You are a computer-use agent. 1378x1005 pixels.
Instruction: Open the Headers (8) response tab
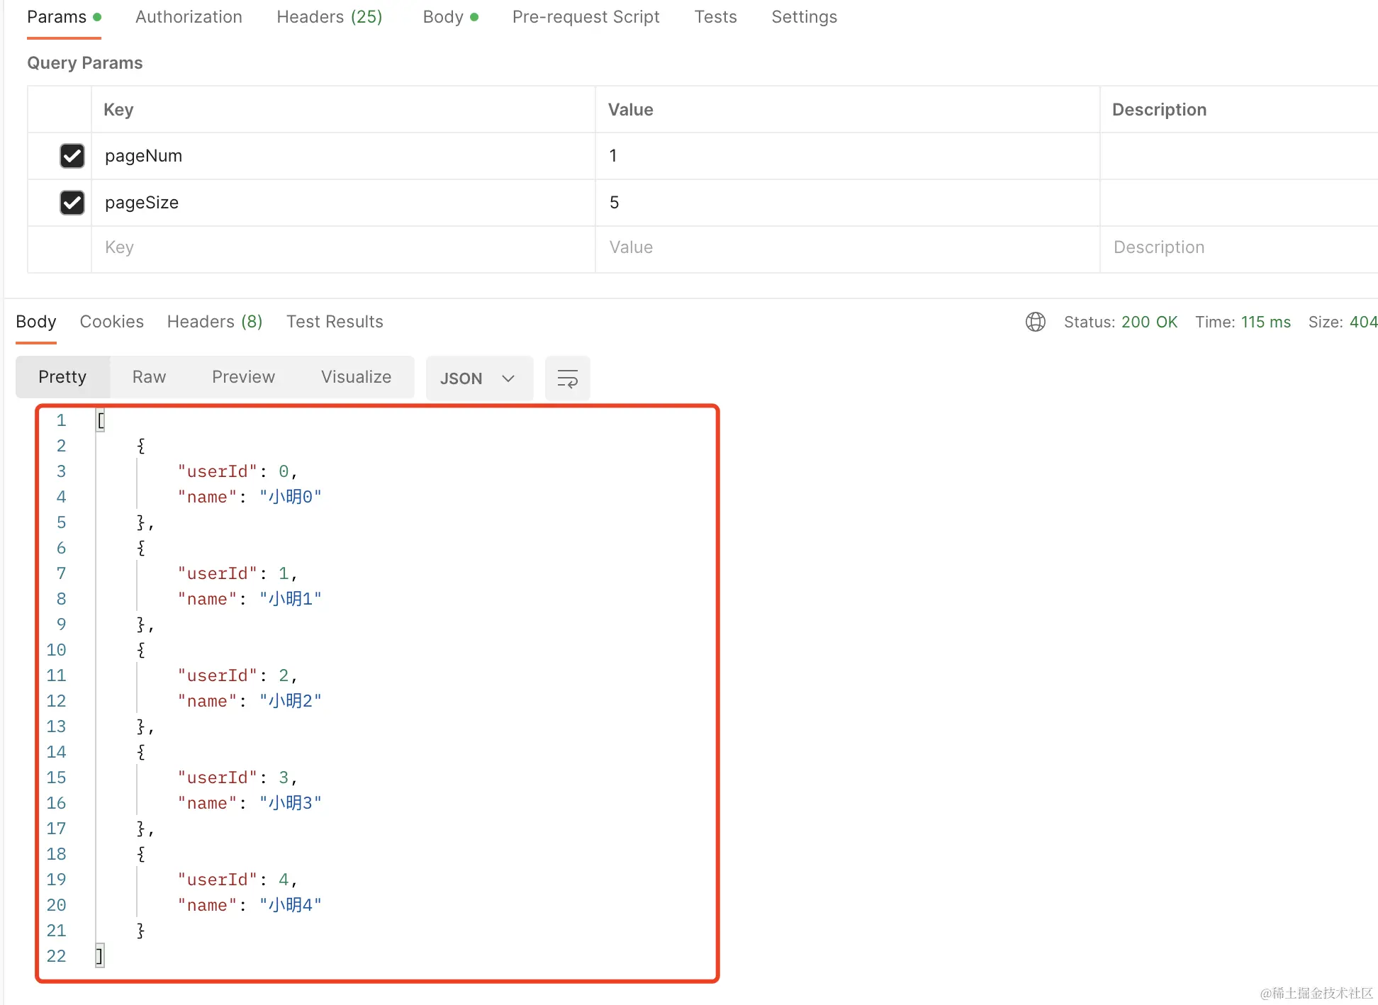pos(215,322)
